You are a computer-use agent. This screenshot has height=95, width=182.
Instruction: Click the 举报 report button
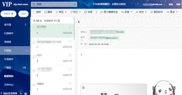[x=88, y=12]
